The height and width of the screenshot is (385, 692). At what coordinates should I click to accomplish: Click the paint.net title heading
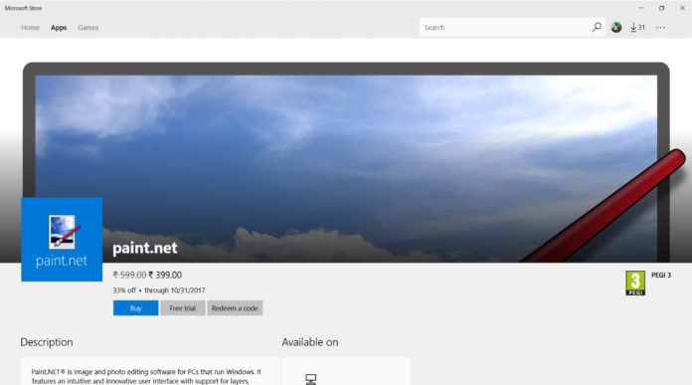pos(145,248)
